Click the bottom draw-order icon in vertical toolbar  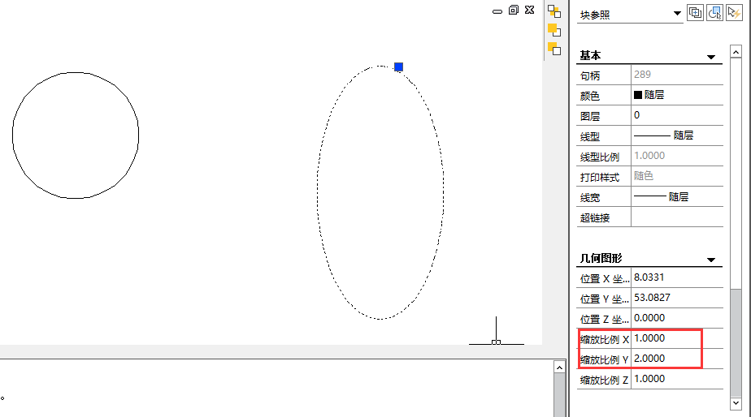pyautogui.click(x=554, y=49)
